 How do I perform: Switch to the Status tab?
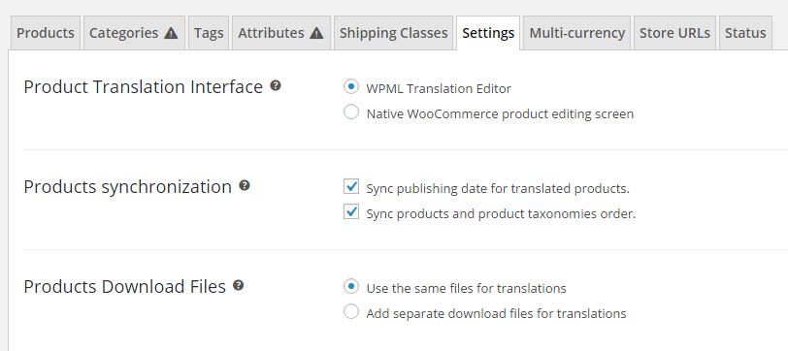745,33
